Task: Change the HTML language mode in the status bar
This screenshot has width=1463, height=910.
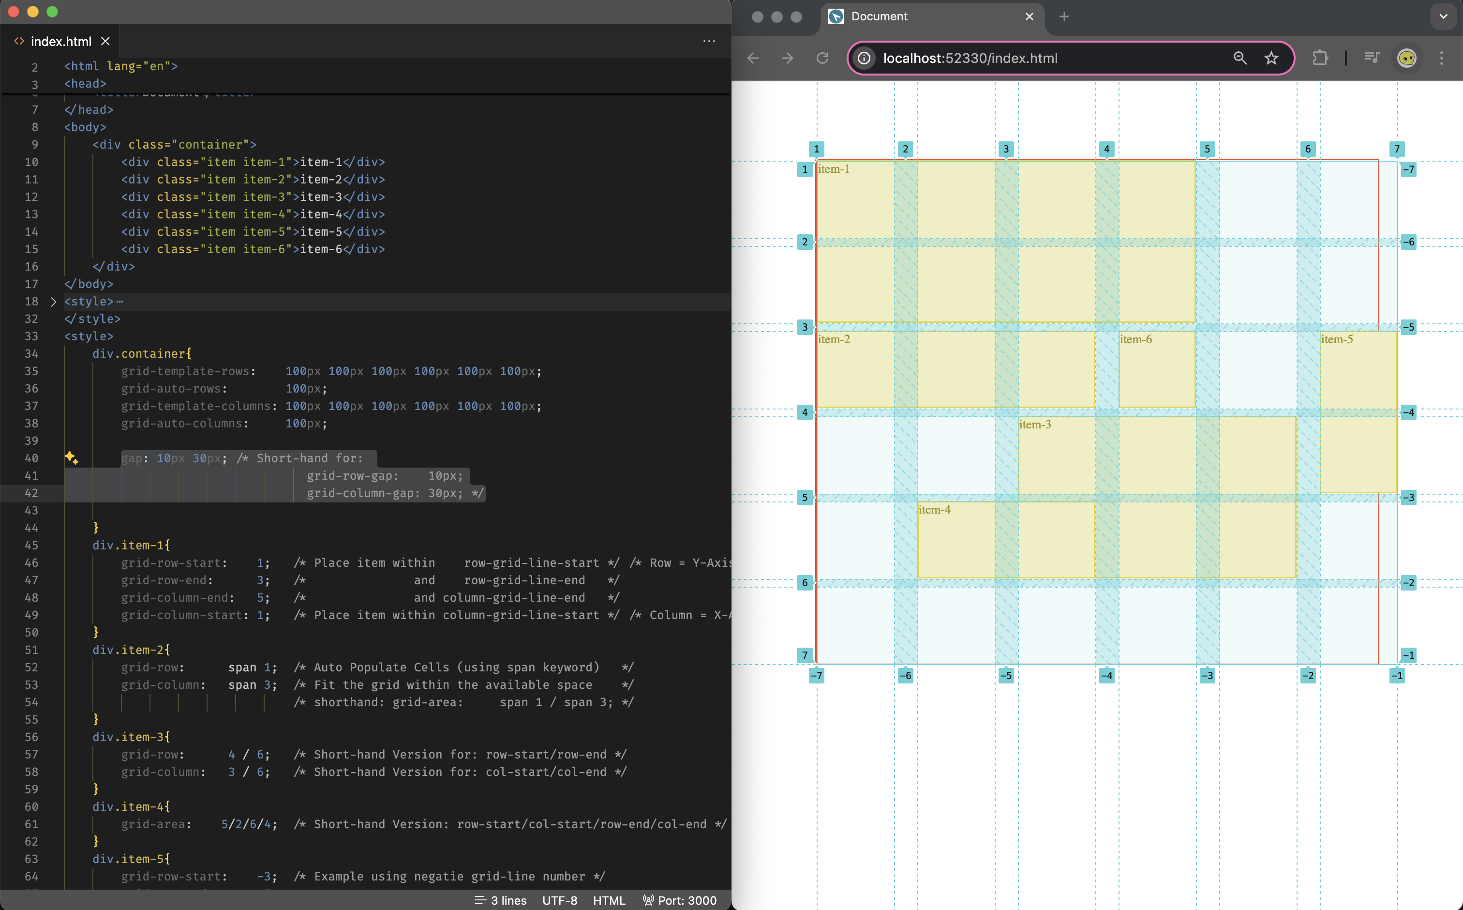Action: point(609,900)
